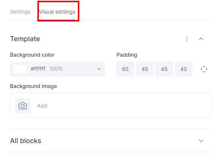Image resolution: width=224 pixels, height=165 pixels.
Task: Click the Background color field box
Action: (x=57, y=69)
